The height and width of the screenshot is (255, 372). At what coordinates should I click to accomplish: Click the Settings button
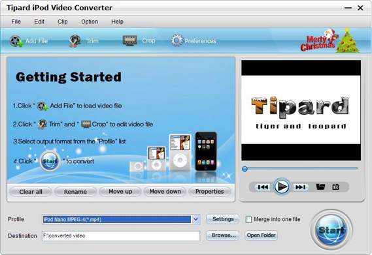coord(223,219)
